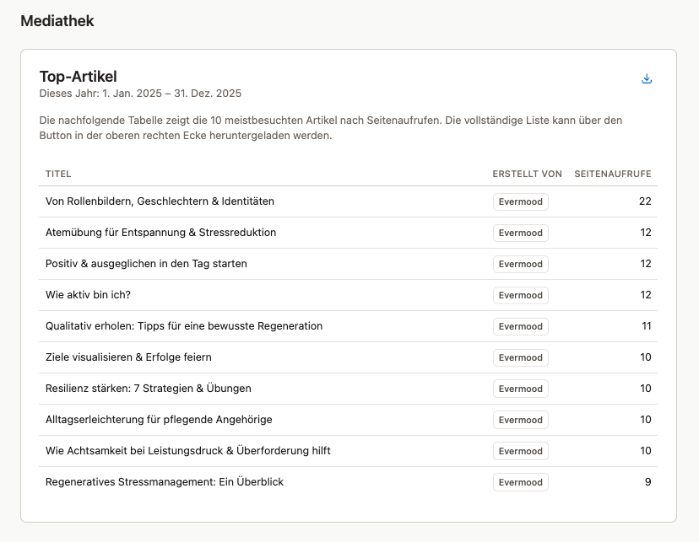Select 'Ziele visualisieren & Erfolge feiern' row
The image size is (699, 542).
(x=128, y=357)
